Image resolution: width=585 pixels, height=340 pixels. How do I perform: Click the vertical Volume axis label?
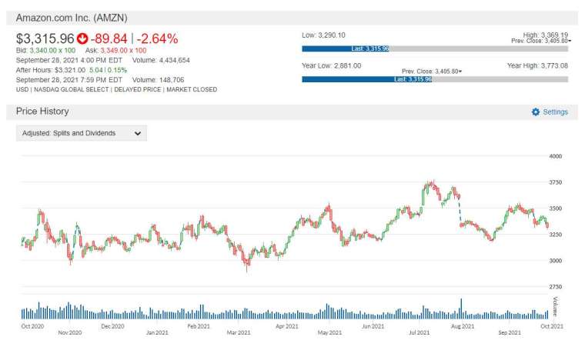(555, 306)
